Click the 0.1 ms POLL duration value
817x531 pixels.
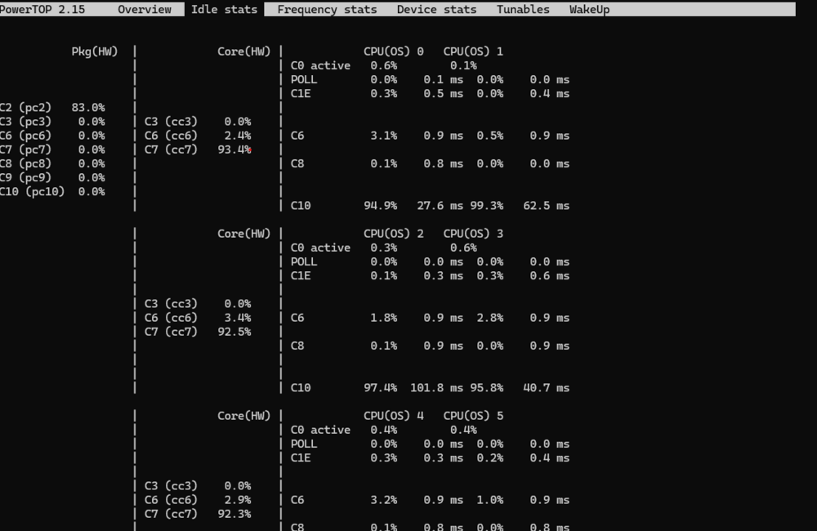pos(443,80)
